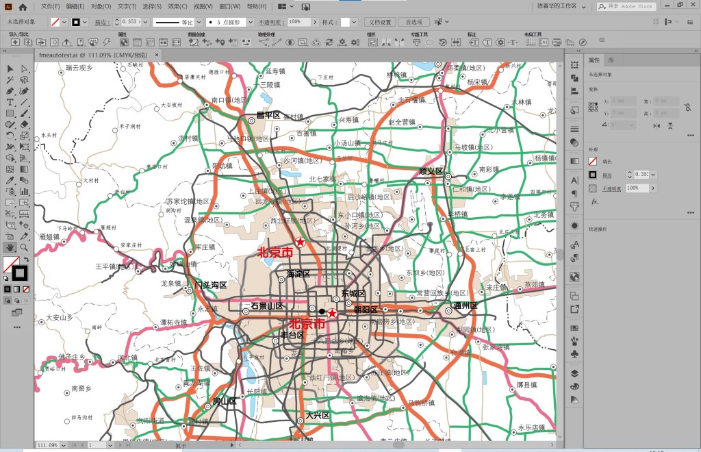
Task: Open the Layers panel icon
Action: 574,373
